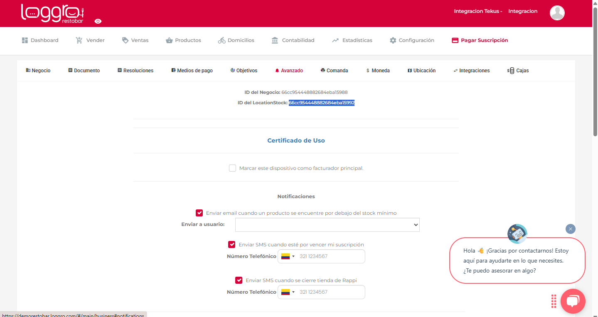The height and width of the screenshot is (317, 598).
Task: Open the 'Enviar a usuario' dropdown
Action: (327, 225)
